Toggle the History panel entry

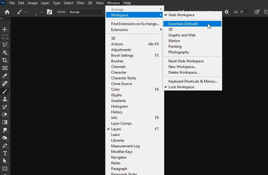pos(135,112)
